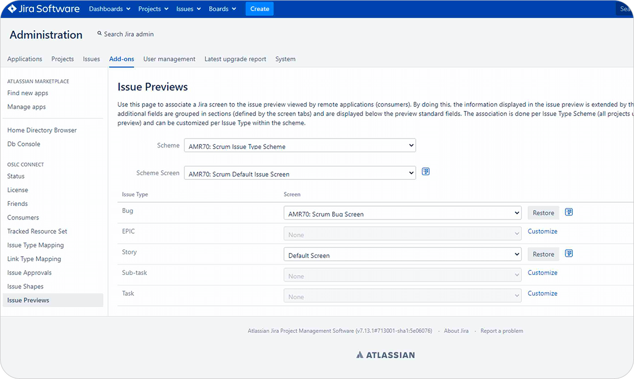Restore the Story screen setting
Screen dimensions: 634x379
(543, 254)
